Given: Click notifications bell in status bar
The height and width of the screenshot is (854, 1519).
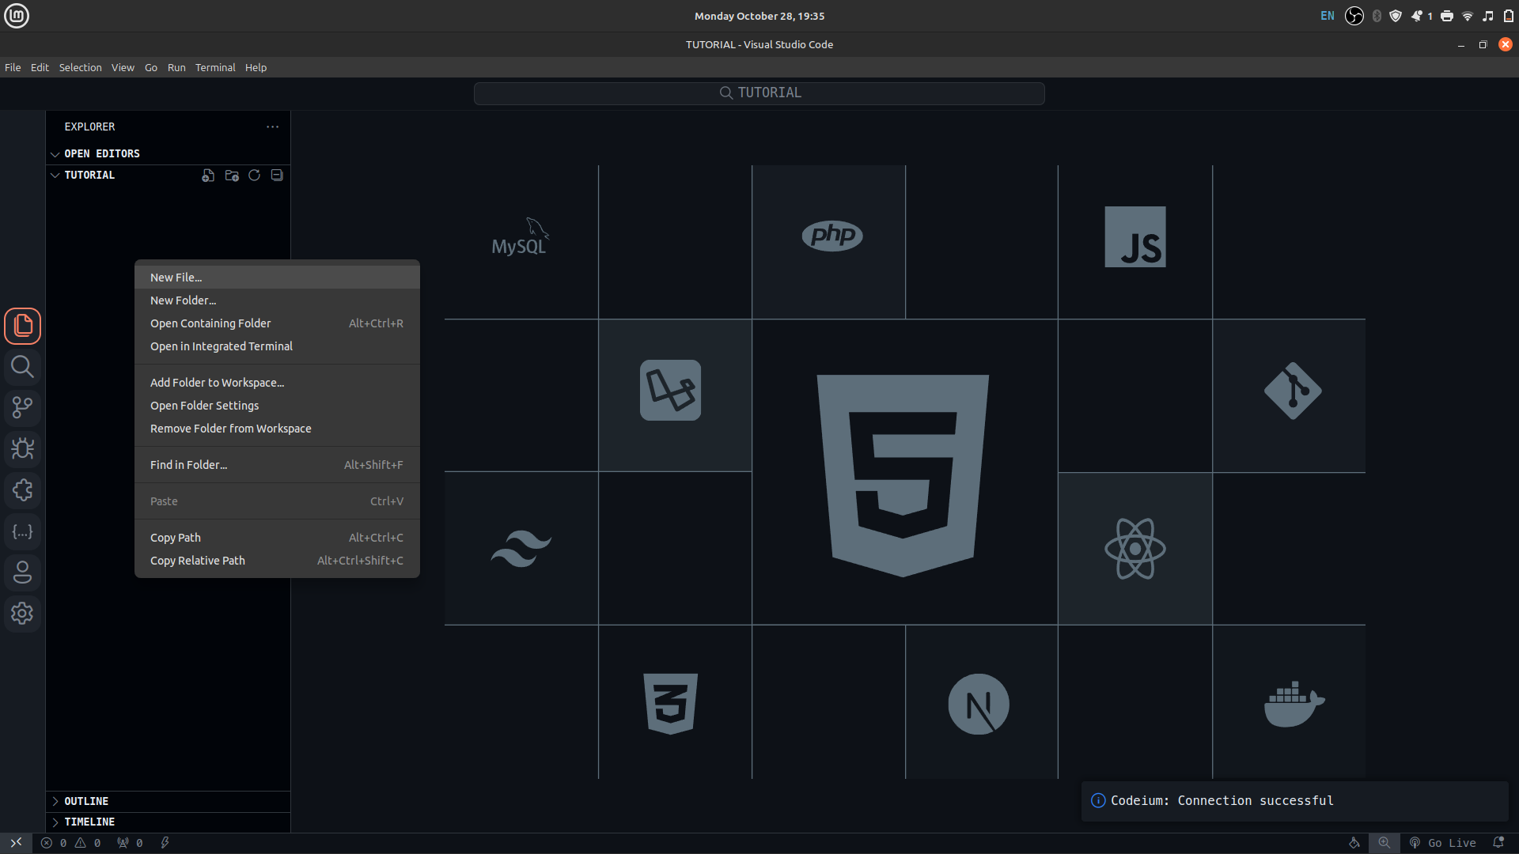Looking at the screenshot, I should [1498, 843].
